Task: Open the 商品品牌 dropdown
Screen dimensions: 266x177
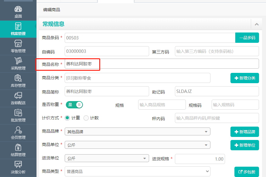Action: (138, 131)
